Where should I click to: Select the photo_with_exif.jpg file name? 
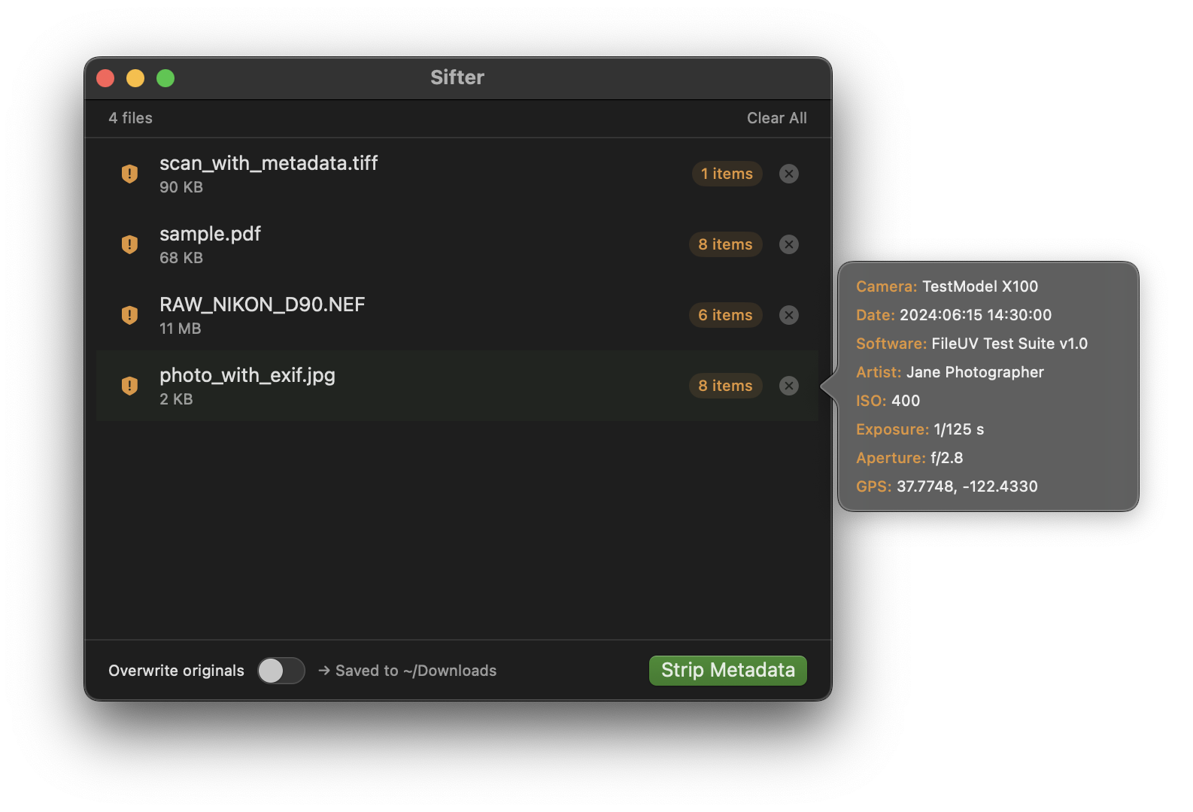coord(247,375)
